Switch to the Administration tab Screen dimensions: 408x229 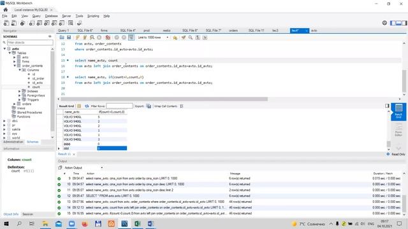coord(13,142)
